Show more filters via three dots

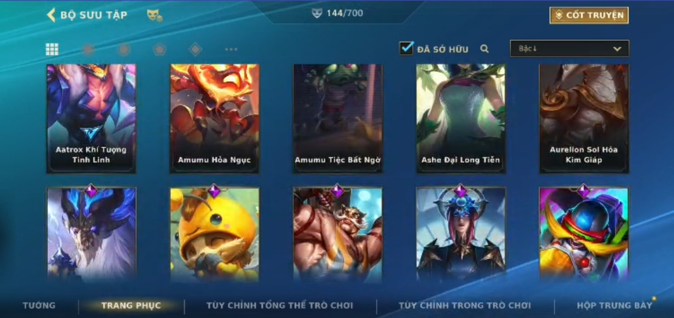(x=231, y=49)
